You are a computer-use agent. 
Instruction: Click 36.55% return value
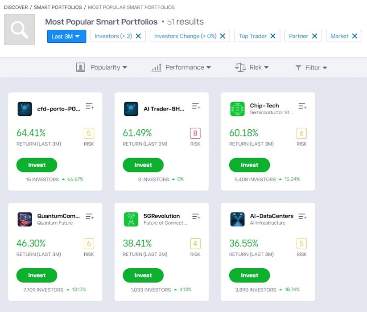pyautogui.click(x=243, y=243)
